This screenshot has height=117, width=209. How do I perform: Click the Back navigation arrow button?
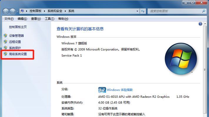pyautogui.click(x=6, y=11)
